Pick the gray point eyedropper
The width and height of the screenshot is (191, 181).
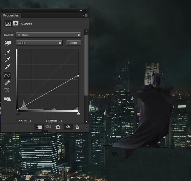point(7,60)
